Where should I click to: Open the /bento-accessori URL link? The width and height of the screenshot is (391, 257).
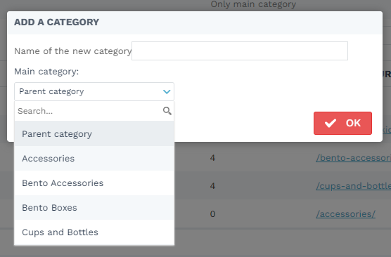(353, 158)
